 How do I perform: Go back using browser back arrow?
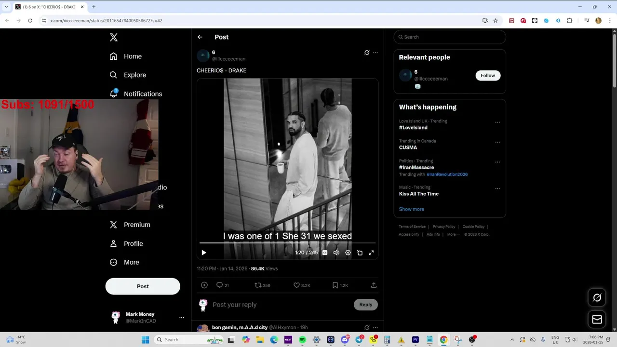coord(7,21)
